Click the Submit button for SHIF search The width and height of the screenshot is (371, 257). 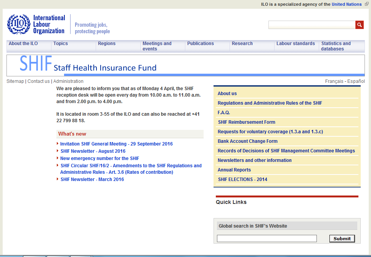pos(342,239)
